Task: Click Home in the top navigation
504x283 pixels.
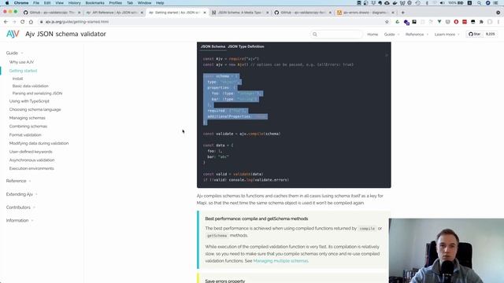Action: coord(372,35)
